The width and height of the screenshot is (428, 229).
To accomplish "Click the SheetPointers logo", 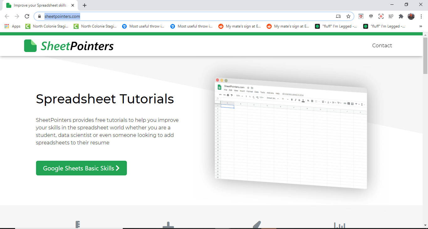I will click(x=69, y=46).
